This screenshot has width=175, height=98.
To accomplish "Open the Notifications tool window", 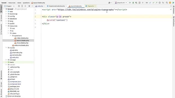I will tap(174, 21).
